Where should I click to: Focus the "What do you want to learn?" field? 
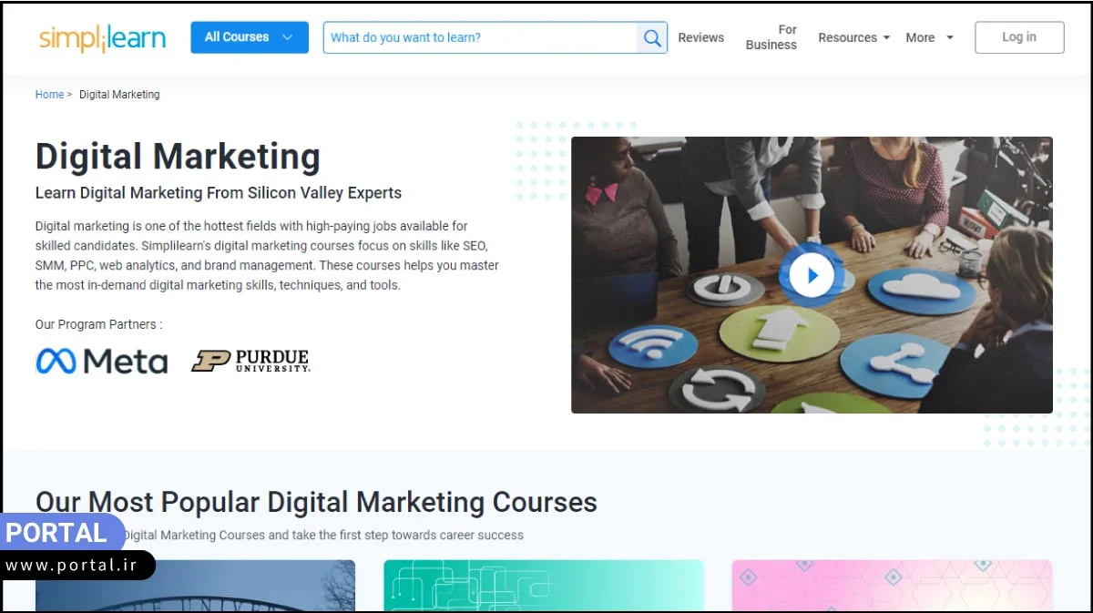(480, 38)
